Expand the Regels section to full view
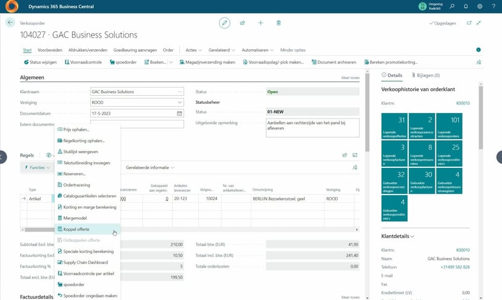 point(354,155)
